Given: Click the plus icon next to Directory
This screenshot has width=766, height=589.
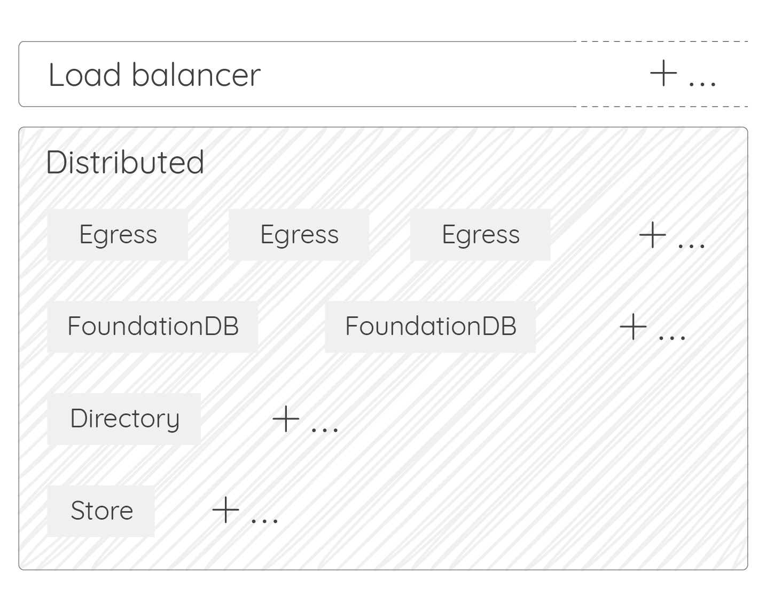Looking at the screenshot, I should pos(286,419).
